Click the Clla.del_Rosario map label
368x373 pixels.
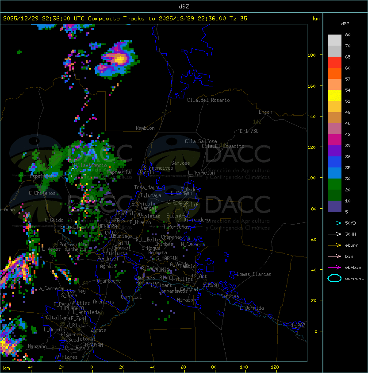[208, 100]
